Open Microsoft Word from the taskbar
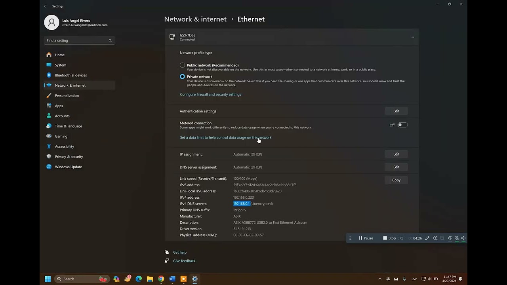 pos(172,279)
